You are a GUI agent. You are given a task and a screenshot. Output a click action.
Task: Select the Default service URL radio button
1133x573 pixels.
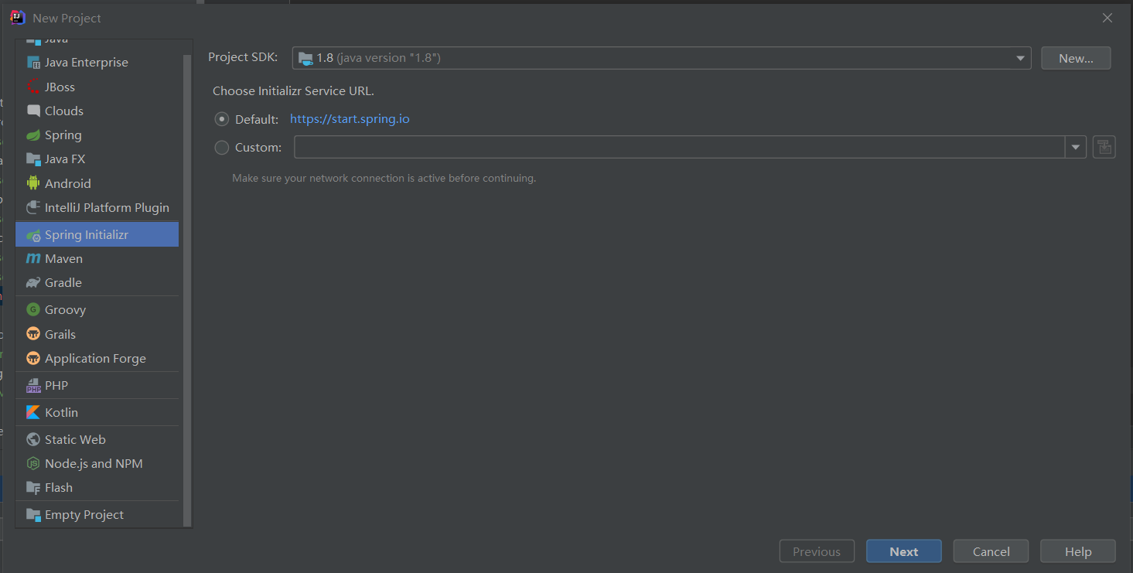pos(222,119)
